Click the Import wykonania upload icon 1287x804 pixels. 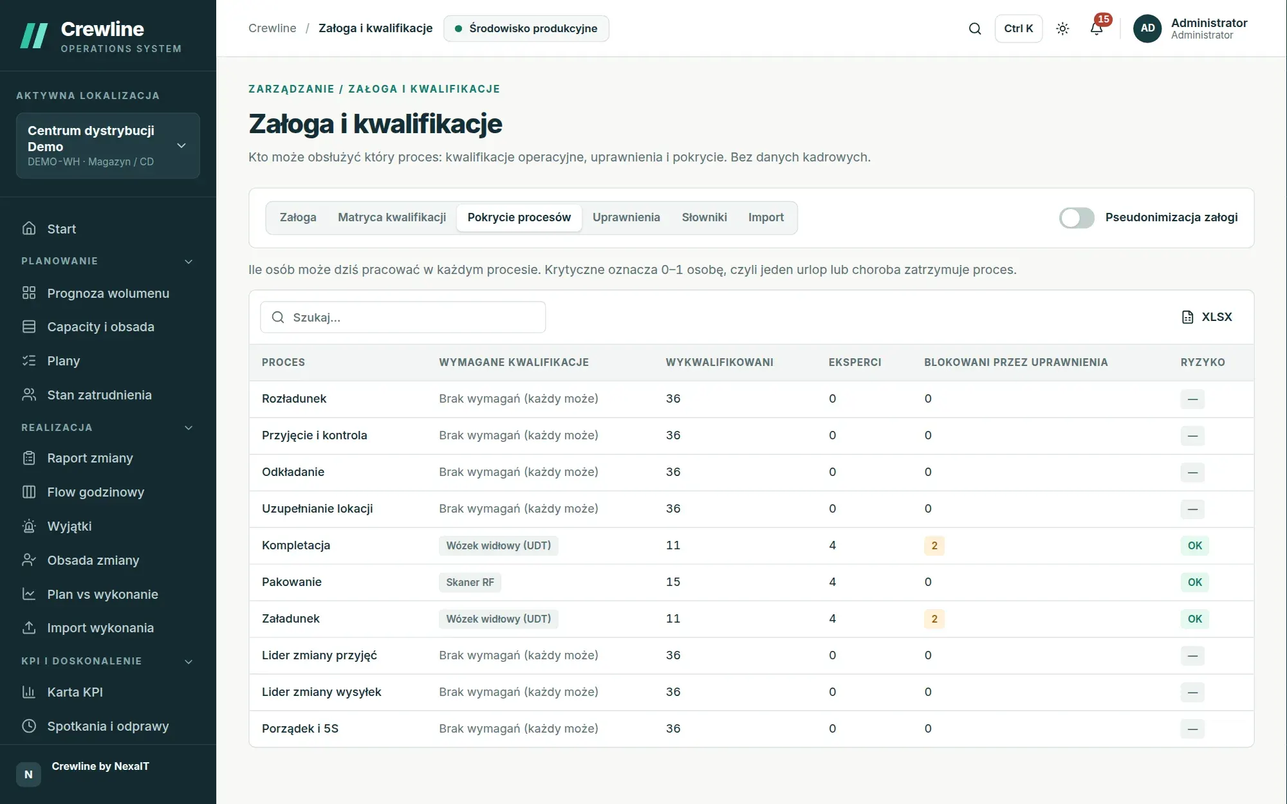point(29,628)
